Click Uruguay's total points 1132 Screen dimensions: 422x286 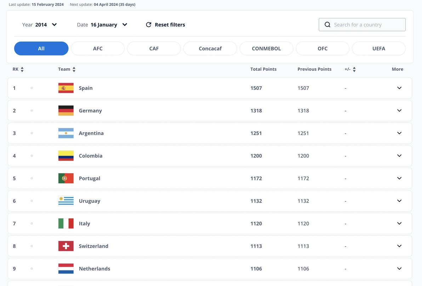tap(256, 201)
